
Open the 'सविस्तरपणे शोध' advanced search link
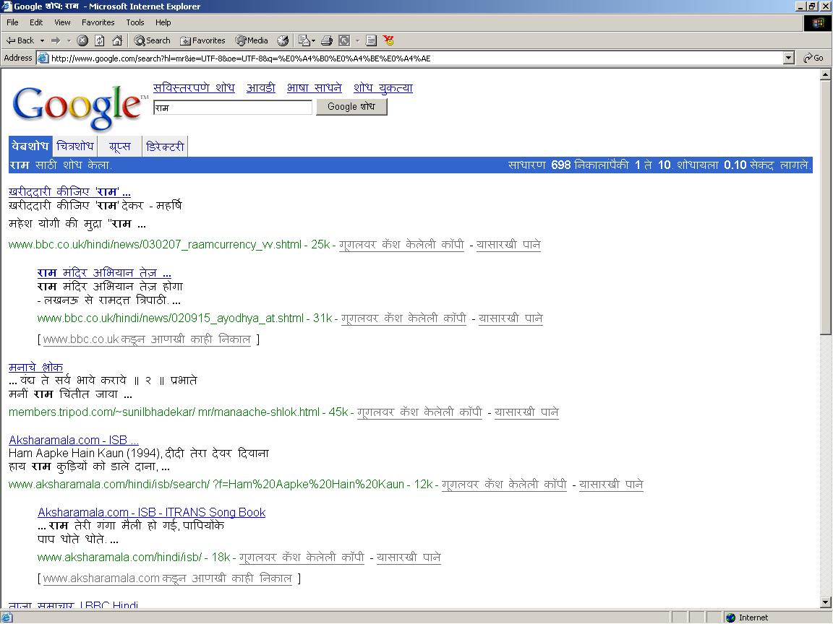pos(194,88)
